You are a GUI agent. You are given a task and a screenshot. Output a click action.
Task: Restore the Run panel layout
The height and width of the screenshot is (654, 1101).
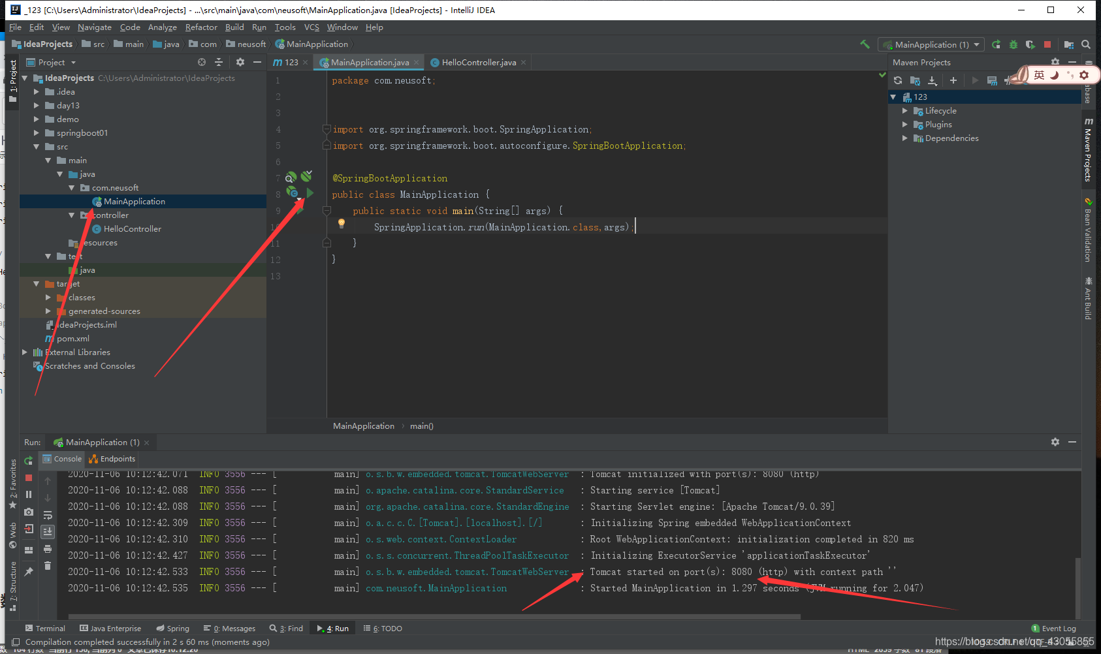point(29,550)
